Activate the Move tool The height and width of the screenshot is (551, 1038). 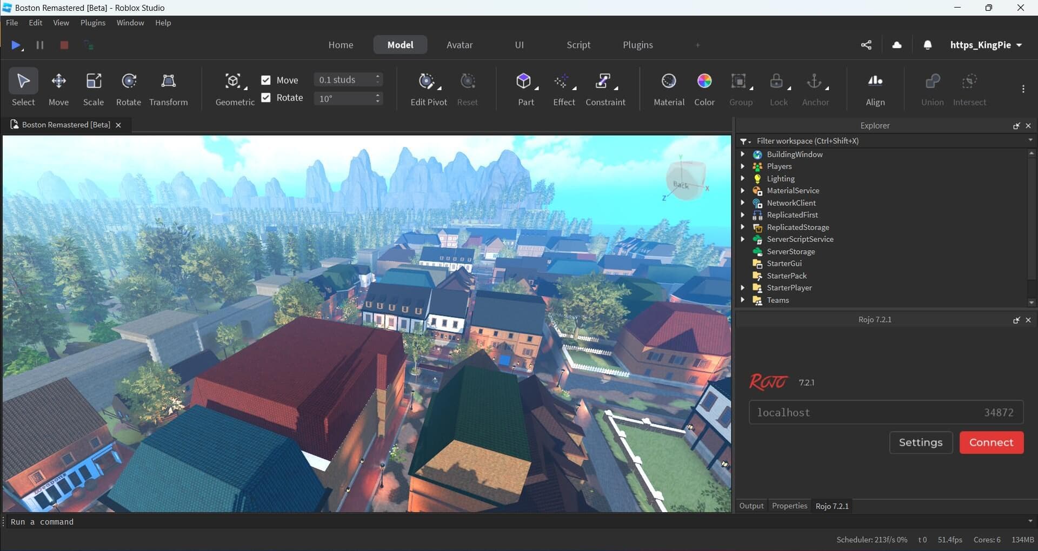tap(58, 88)
